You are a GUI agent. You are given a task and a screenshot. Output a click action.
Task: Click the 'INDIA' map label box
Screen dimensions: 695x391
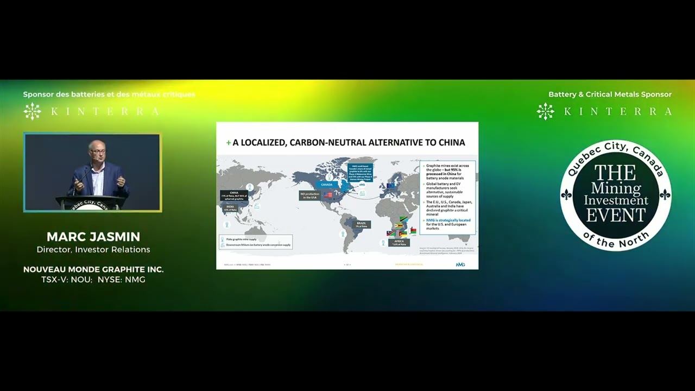(230, 208)
